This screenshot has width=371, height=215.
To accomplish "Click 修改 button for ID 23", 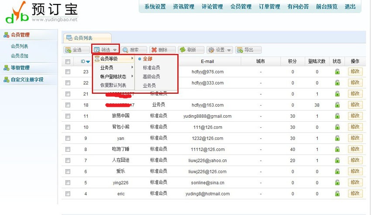I will [355, 72].
